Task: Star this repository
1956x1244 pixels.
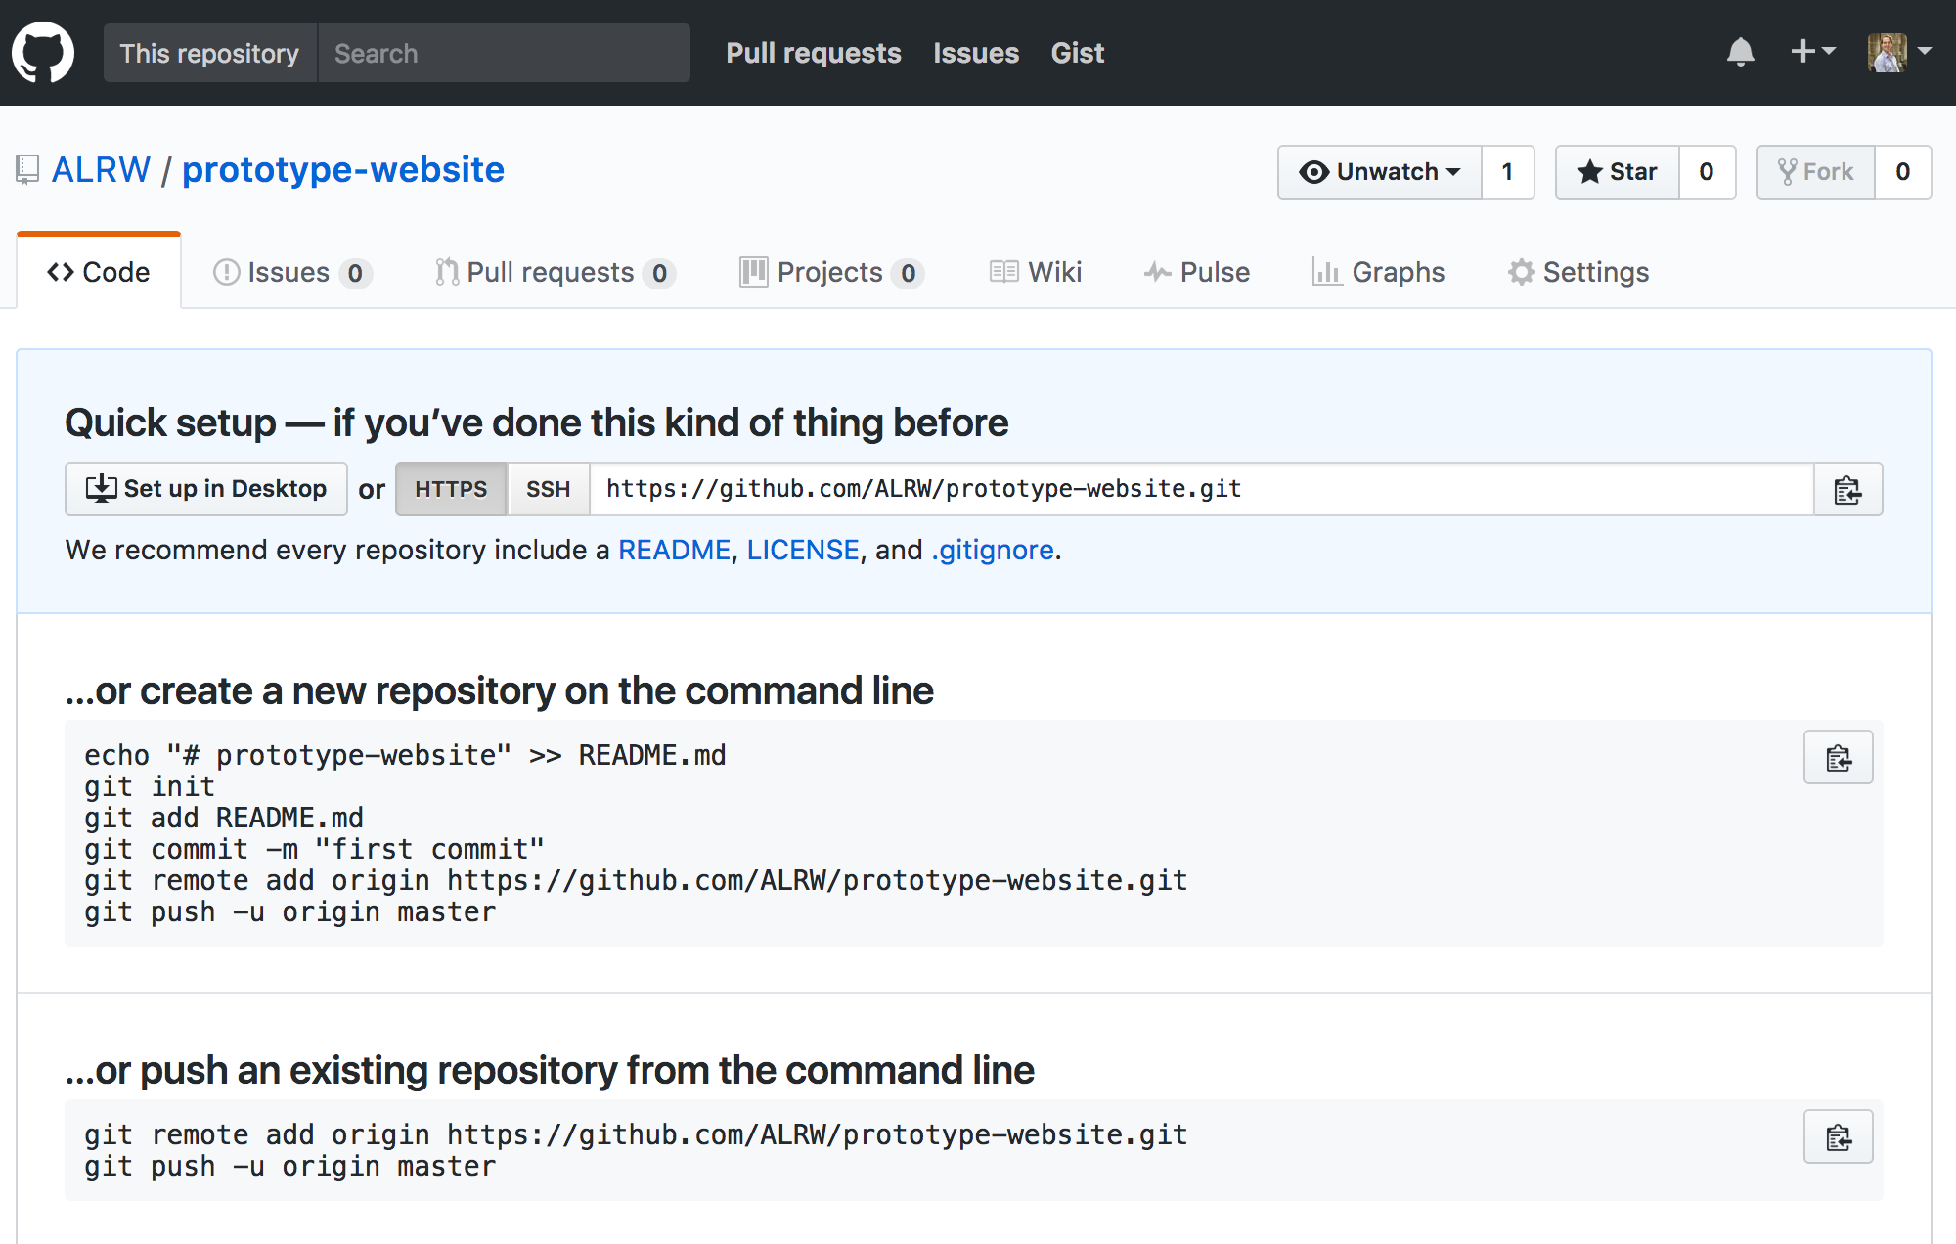Action: click(x=1618, y=172)
